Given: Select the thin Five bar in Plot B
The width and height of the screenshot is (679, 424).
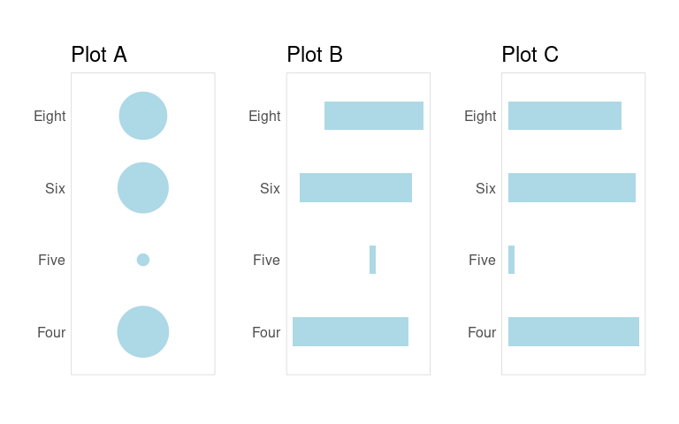Looking at the screenshot, I should click(372, 260).
